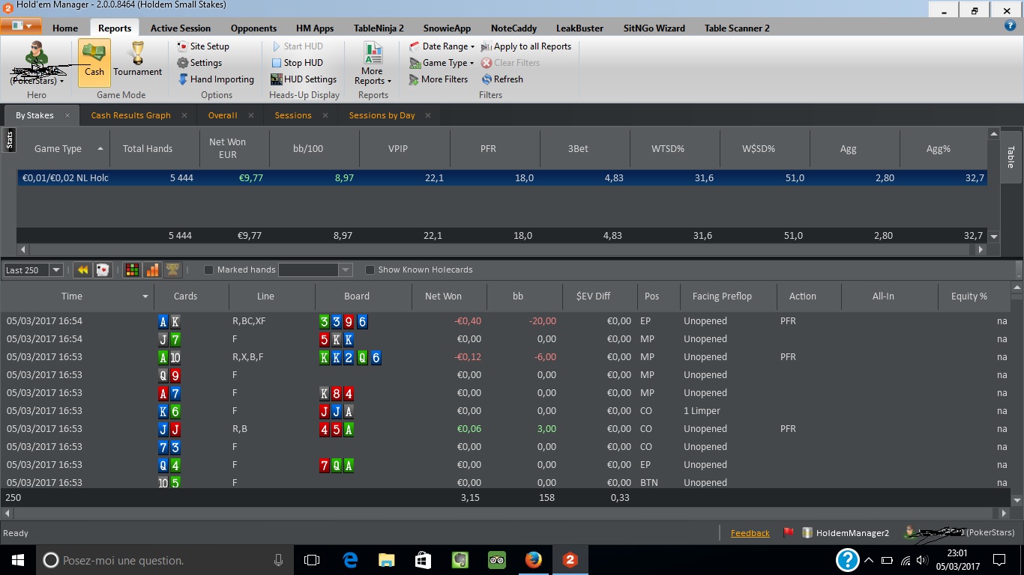Select Tournament game mode trophy
The width and height of the screenshot is (1024, 575).
coord(138,60)
